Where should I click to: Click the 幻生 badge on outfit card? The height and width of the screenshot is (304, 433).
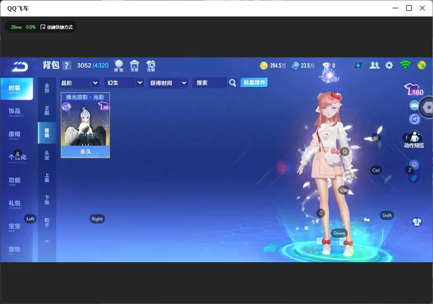[x=66, y=106]
